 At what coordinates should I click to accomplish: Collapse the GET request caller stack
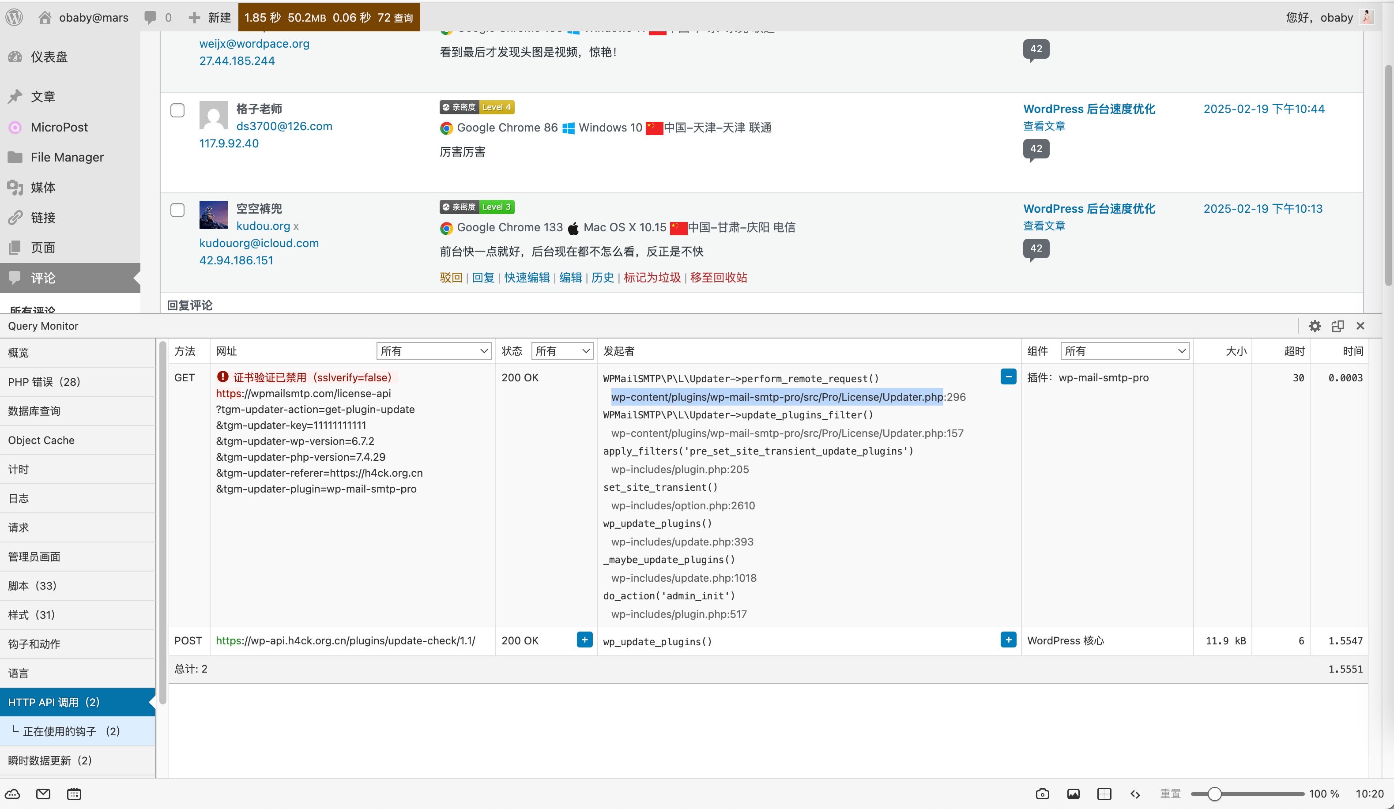pyautogui.click(x=1008, y=376)
